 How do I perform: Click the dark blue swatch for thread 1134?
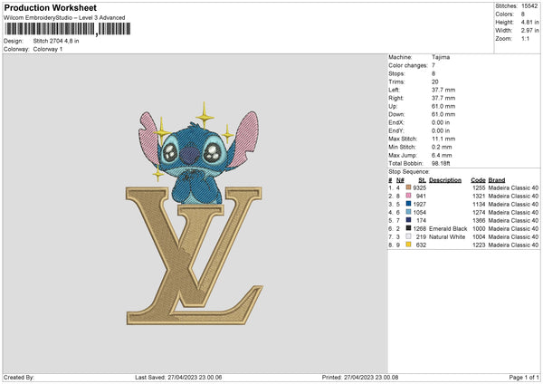point(408,204)
